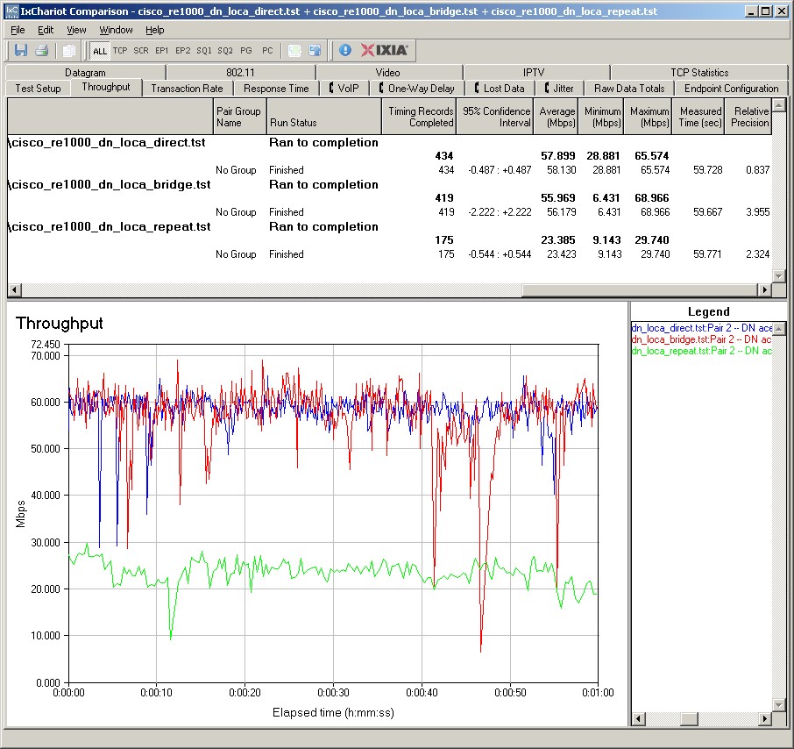
Task: Click the IXIA logo
Action: coord(385,50)
